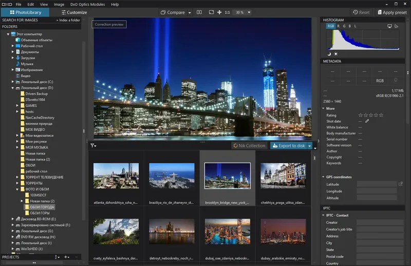Toggle the L luminance histogram channel
The height and width of the screenshot is (266, 411).
tap(355, 25)
